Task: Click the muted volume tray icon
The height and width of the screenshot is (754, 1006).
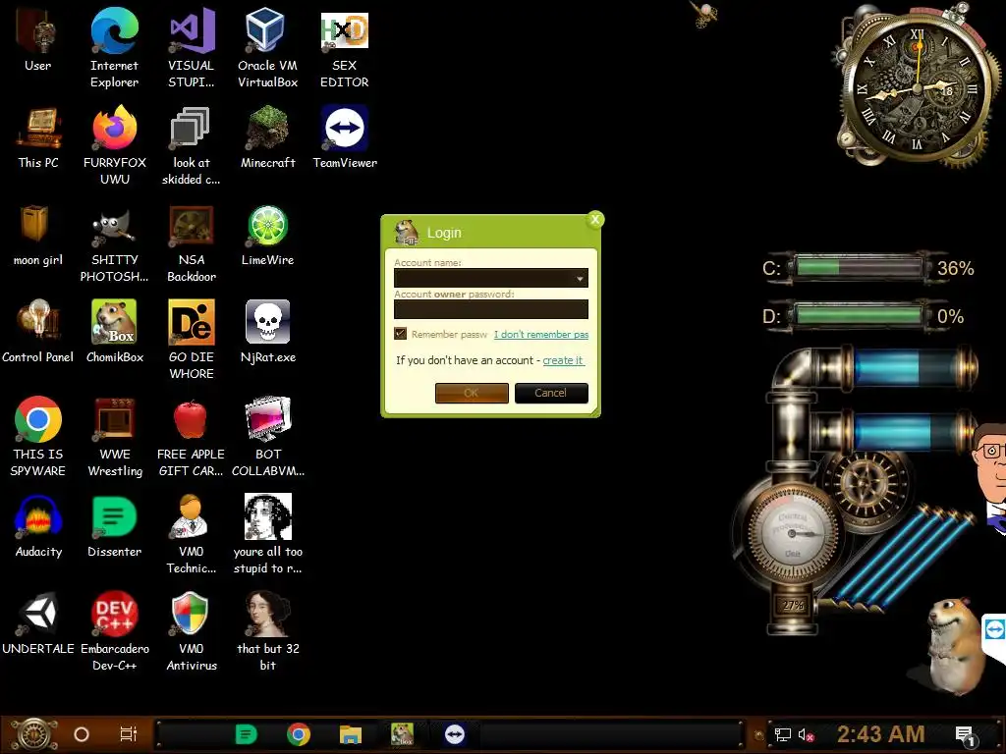Action: click(806, 734)
